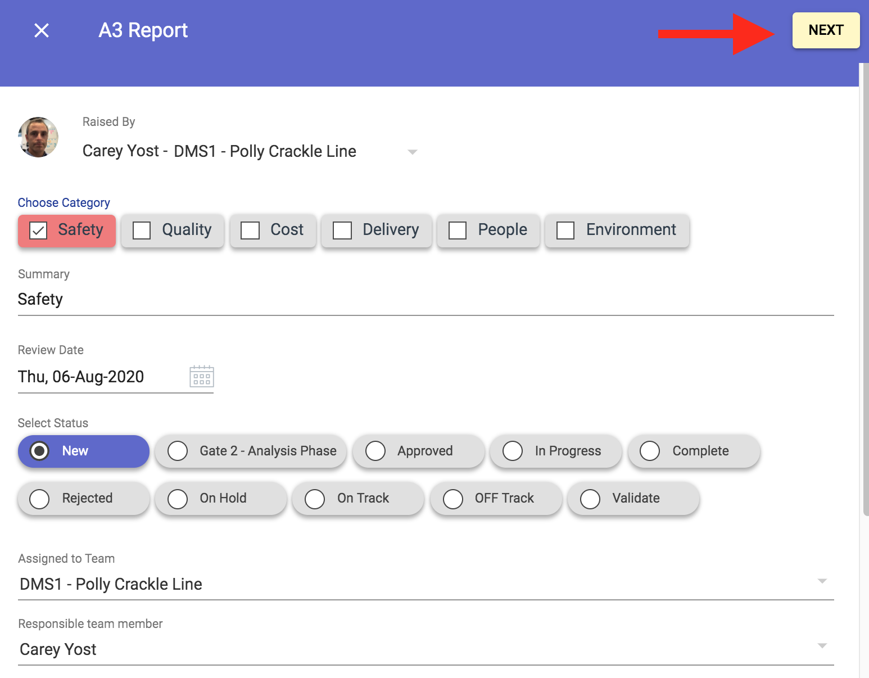Select the OFF Track status
The width and height of the screenshot is (869, 678).
(x=496, y=498)
